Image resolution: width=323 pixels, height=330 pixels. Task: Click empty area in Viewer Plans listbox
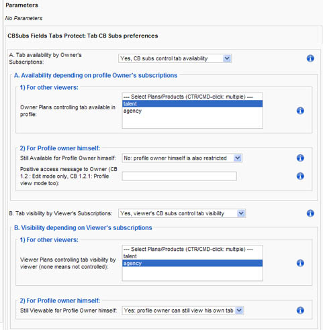(x=192, y=273)
